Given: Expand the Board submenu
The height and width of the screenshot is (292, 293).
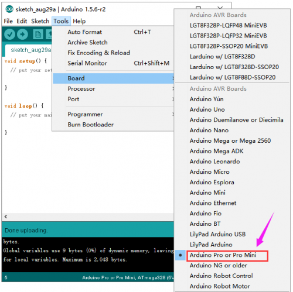Looking at the screenshot, I should tap(113, 78).
